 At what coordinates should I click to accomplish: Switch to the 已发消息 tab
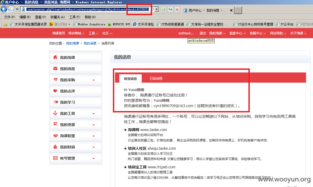[x=156, y=79]
